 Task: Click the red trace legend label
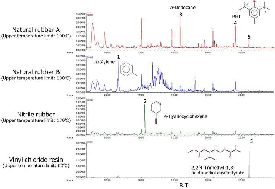click(x=90, y=15)
